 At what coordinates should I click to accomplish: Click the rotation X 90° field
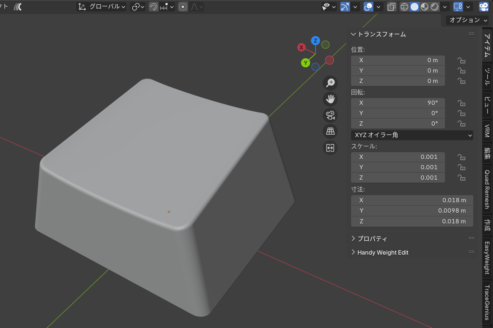click(x=398, y=103)
